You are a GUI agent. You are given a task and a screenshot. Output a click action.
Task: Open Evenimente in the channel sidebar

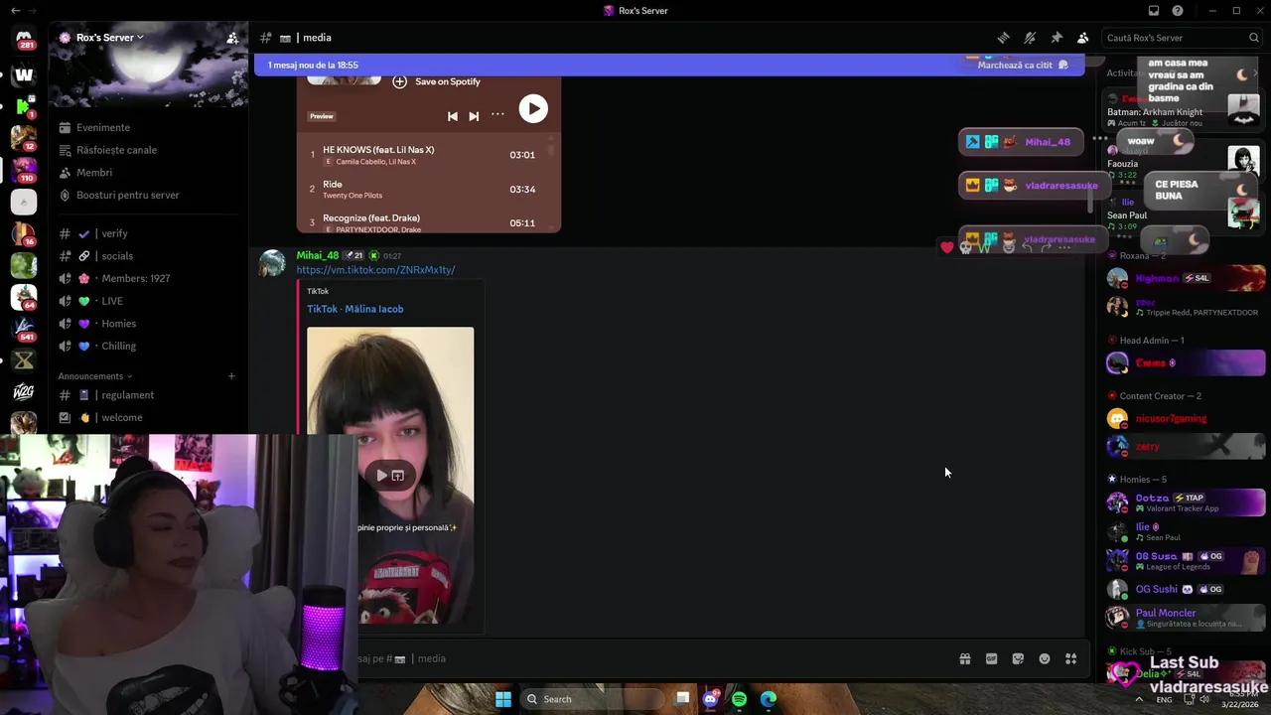(103, 127)
